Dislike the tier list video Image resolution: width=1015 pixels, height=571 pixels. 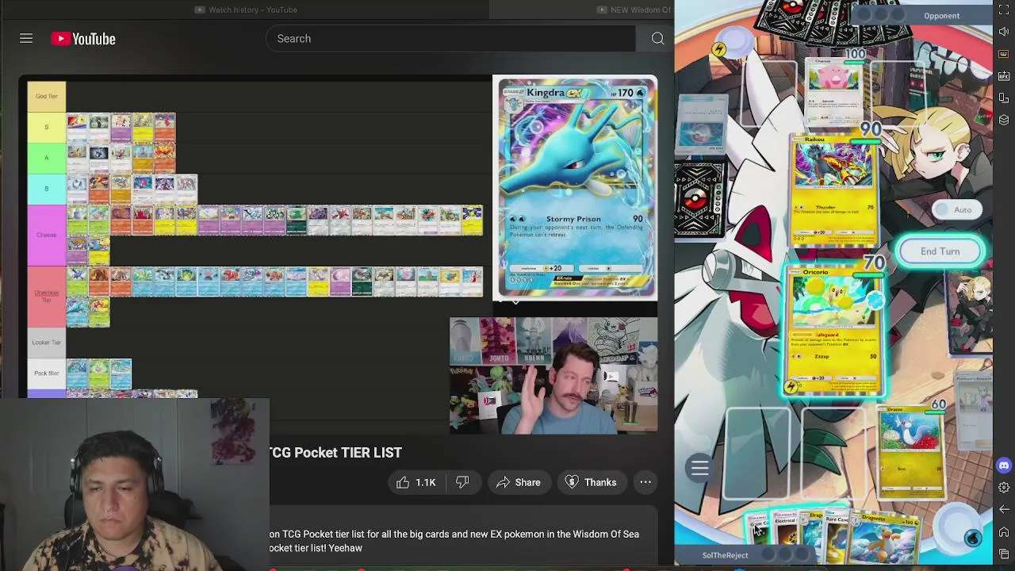(x=462, y=482)
